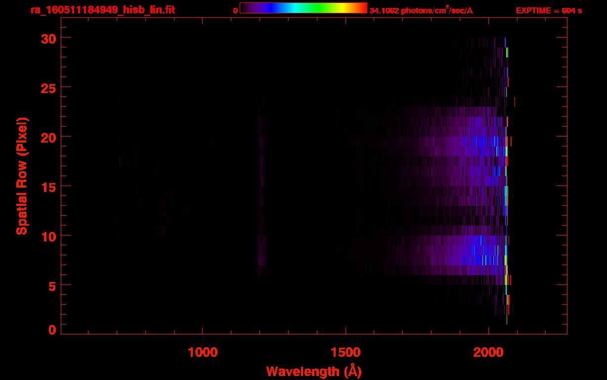
Task: Click the color bar maximum value 34.1062
Action: click(384, 10)
